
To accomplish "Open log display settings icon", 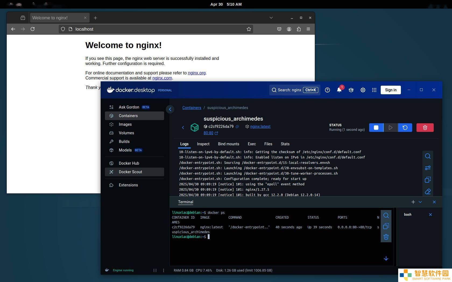I will [428, 168].
